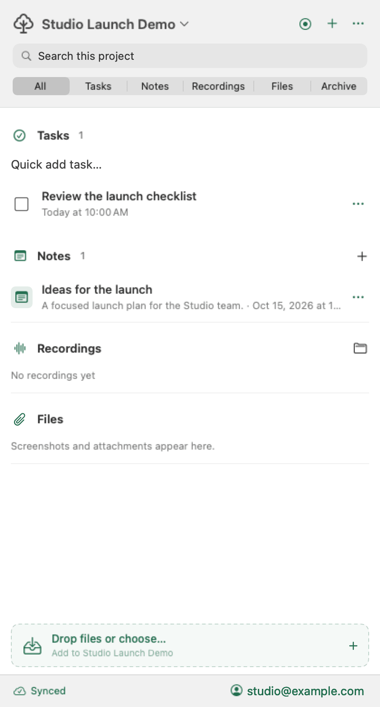Click the Today at 10:00 AM due time
The image size is (380, 707).
tap(85, 212)
